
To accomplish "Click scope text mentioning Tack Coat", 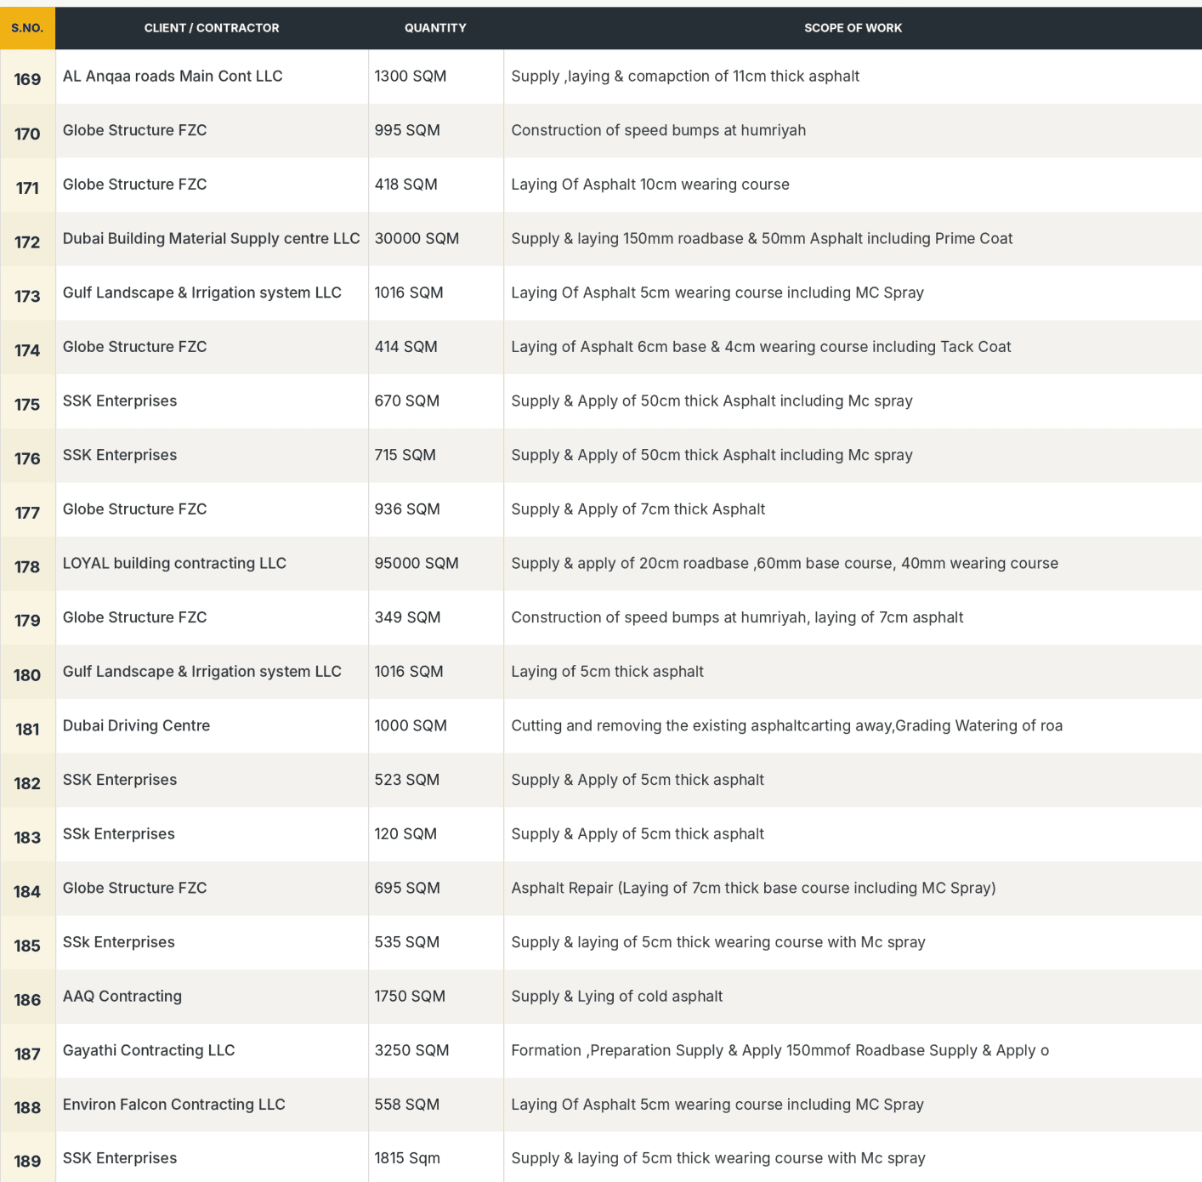I will (761, 347).
